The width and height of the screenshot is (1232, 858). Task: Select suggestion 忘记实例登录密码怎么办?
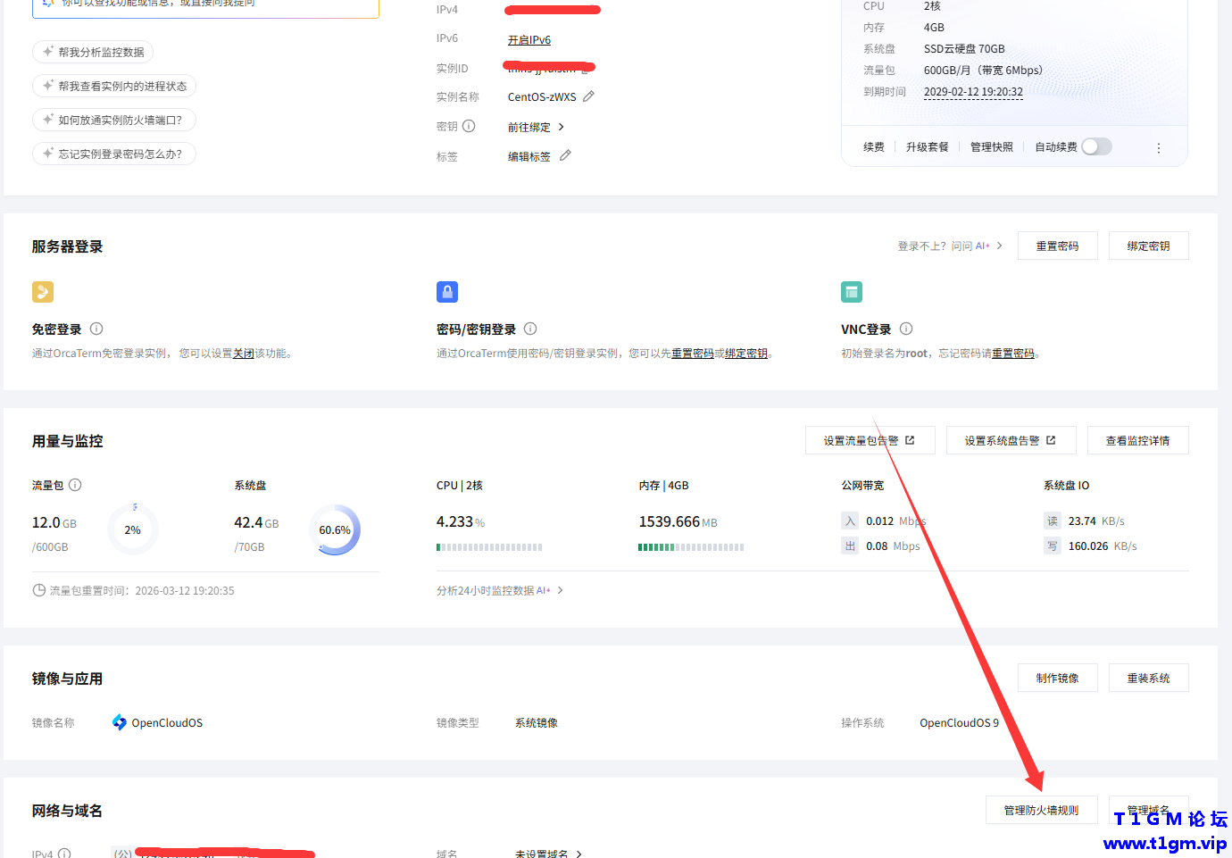point(114,154)
